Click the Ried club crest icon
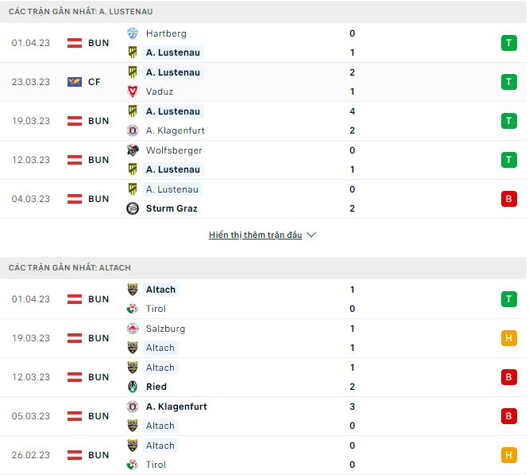The height and width of the screenshot is (475, 529). [x=133, y=387]
